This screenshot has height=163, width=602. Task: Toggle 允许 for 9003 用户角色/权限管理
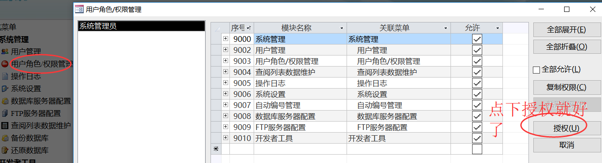tap(477, 61)
